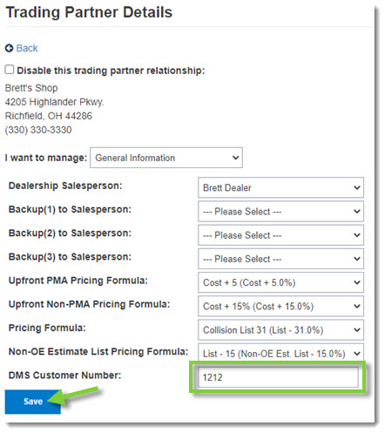Expand the Backup(1) to Salesperson dropdown
Screen dimensions: 385x433
(x=280, y=212)
